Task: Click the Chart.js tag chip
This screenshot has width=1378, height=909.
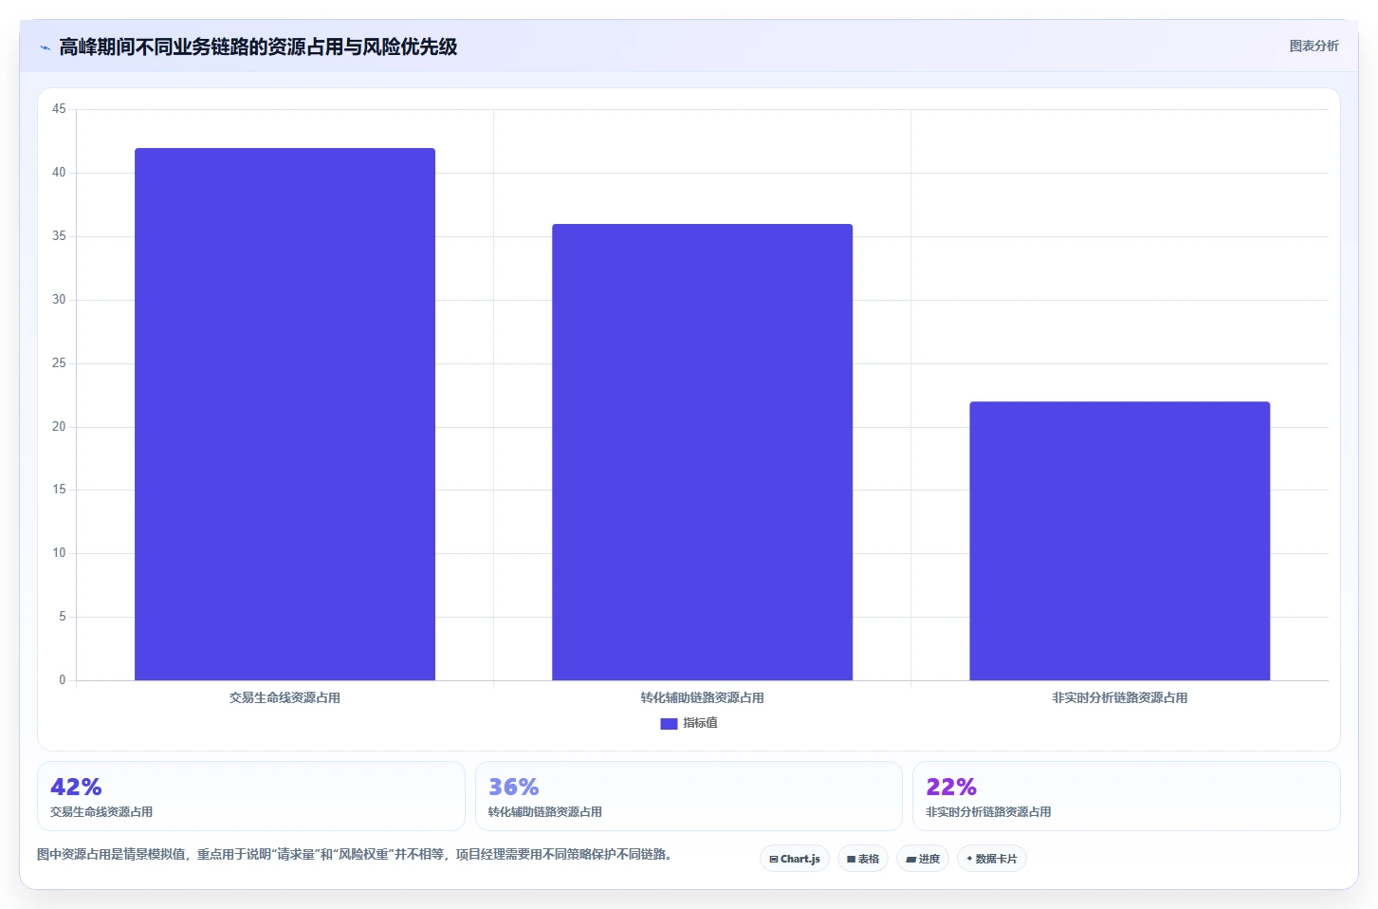Action: click(x=795, y=859)
